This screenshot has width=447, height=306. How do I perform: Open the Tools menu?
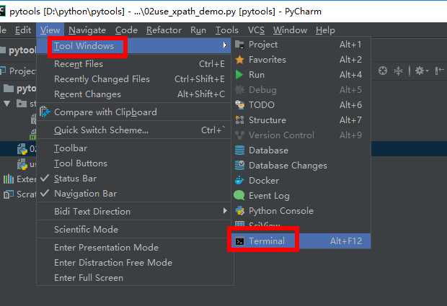[227, 30]
